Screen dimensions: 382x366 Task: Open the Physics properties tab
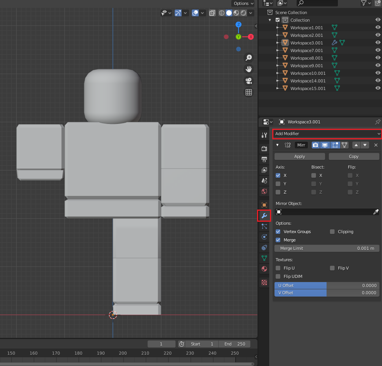(x=264, y=237)
